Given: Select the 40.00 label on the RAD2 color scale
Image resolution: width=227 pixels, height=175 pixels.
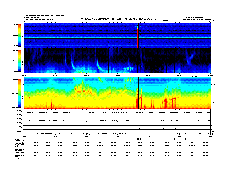Looking at the screenshot, I should click(15, 25).
